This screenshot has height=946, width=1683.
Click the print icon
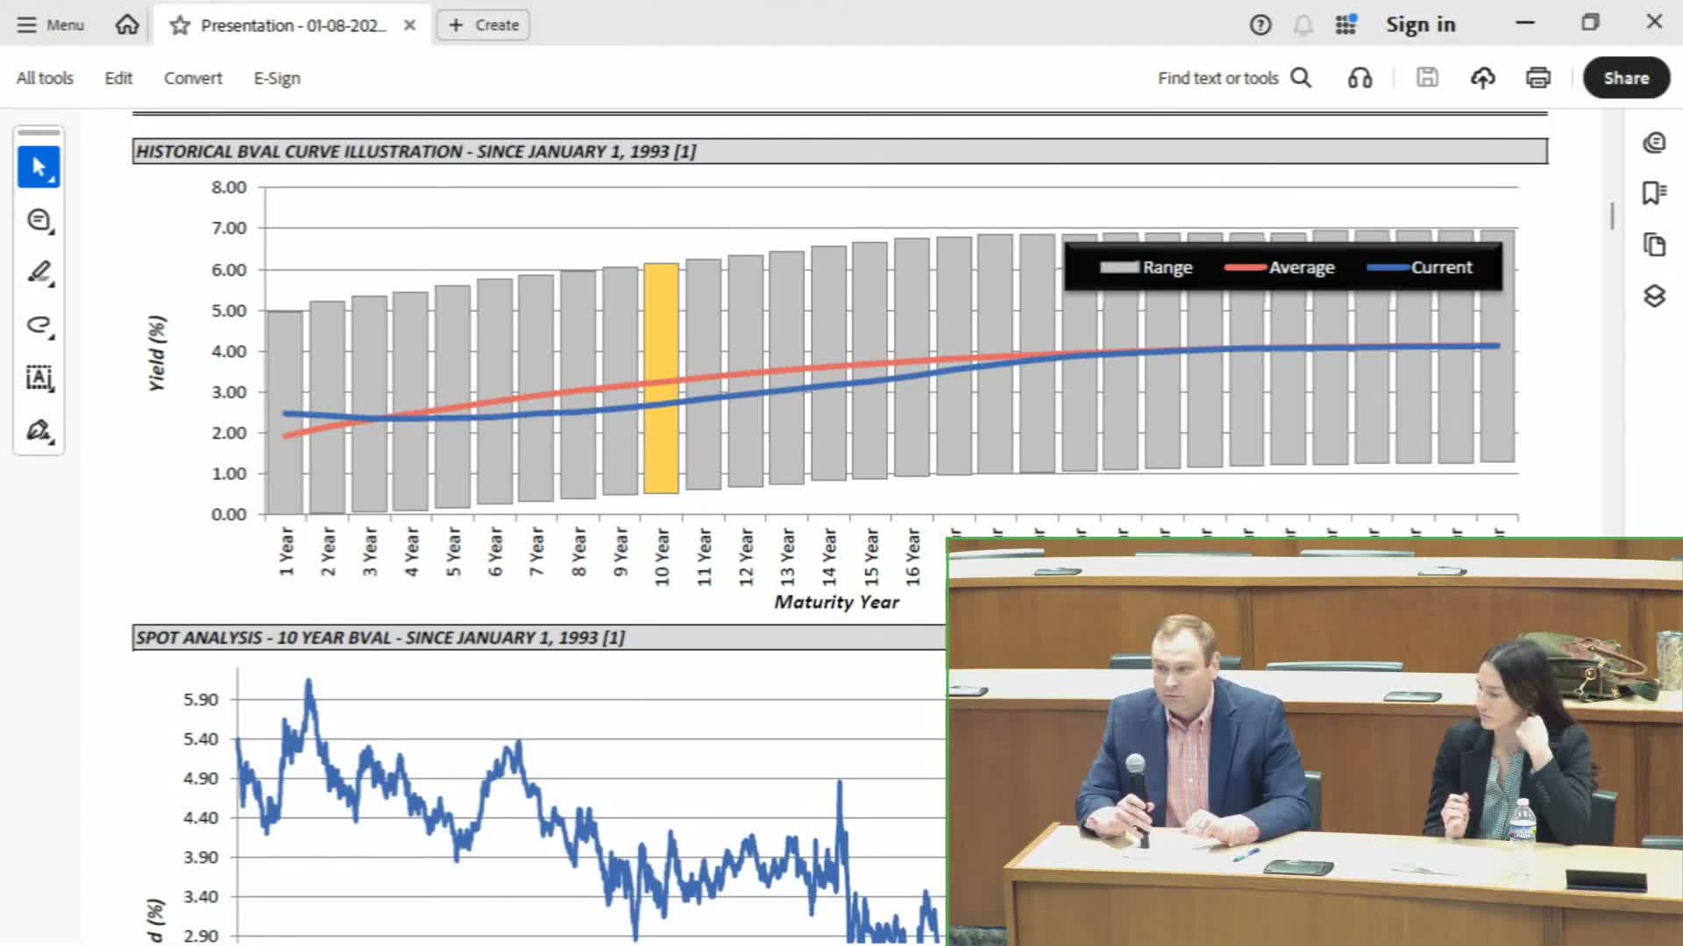click(1537, 78)
